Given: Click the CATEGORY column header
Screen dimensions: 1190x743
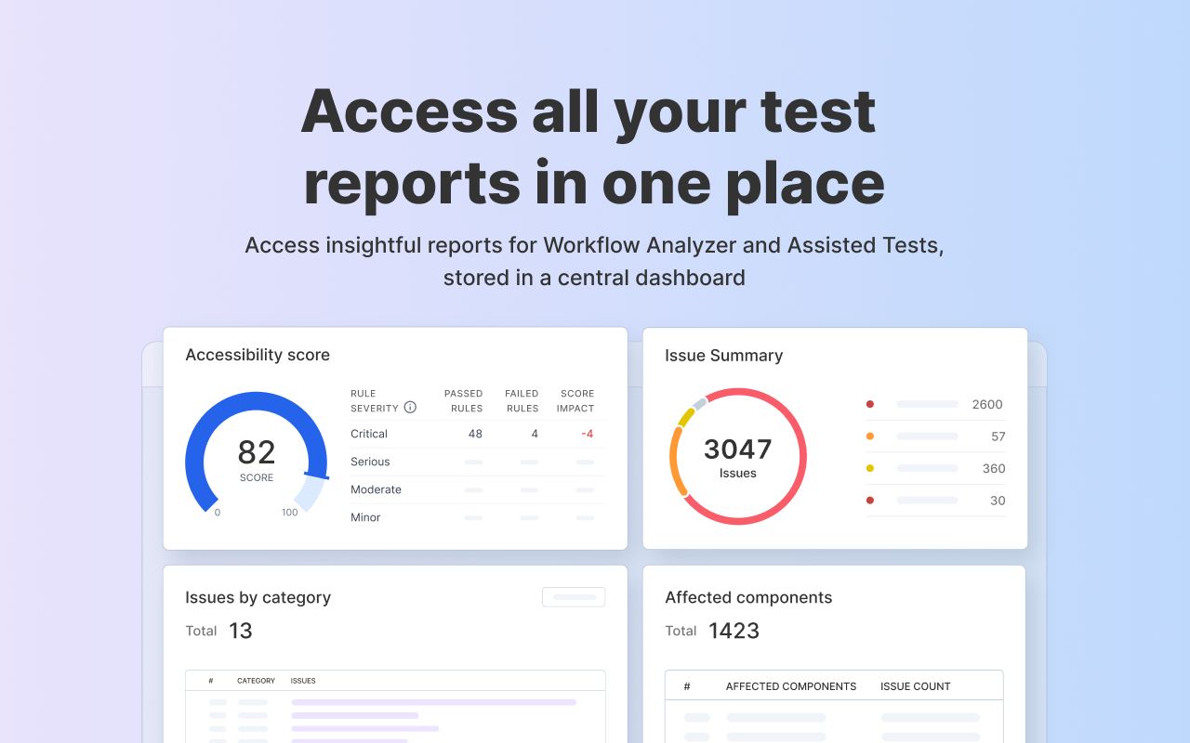Looking at the screenshot, I should point(256,681).
